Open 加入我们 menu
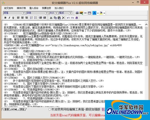The width and height of the screenshot is (150, 120). coord(59,8)
